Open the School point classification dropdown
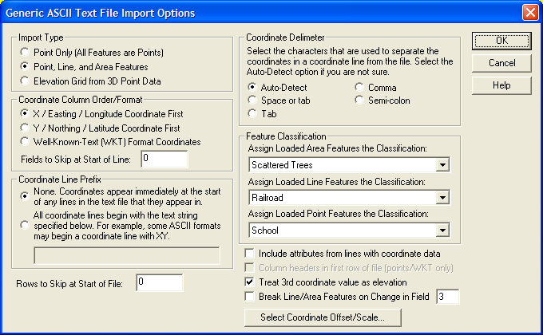 pyautogui.click(x=442, y=231)
